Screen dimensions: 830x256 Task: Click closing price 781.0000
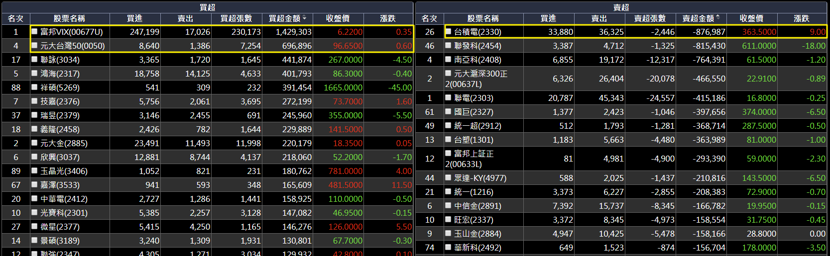tap(346, 171)
